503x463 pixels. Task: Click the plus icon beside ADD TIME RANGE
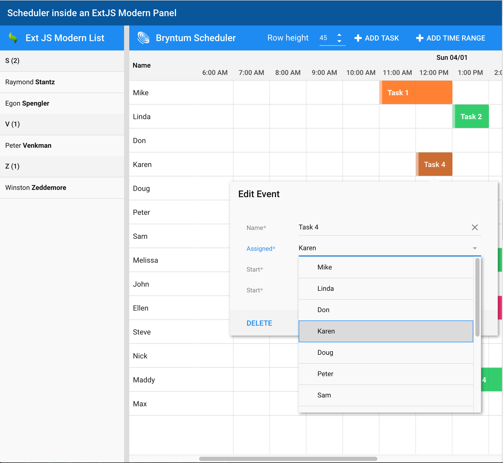pos(419,38)
